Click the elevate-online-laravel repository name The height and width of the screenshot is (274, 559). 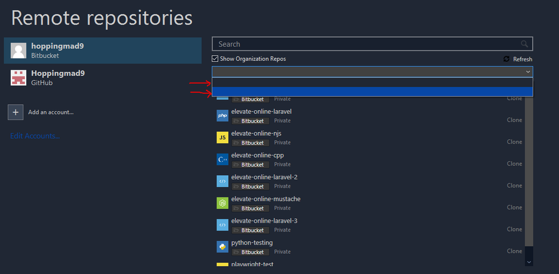261,112
